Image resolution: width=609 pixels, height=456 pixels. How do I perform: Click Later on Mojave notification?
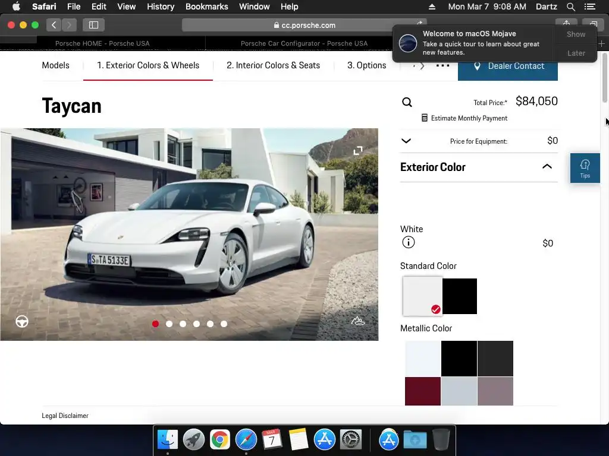point(576,53)
